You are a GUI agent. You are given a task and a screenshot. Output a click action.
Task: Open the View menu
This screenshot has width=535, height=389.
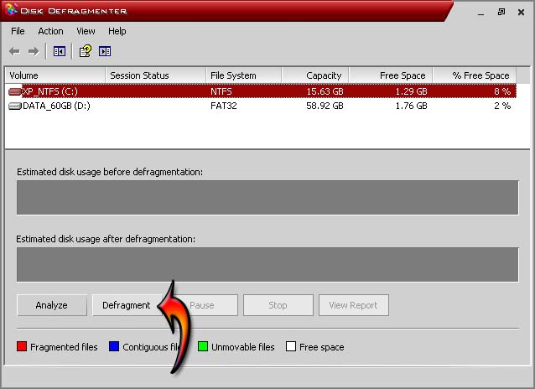click(x=86, y=31)
